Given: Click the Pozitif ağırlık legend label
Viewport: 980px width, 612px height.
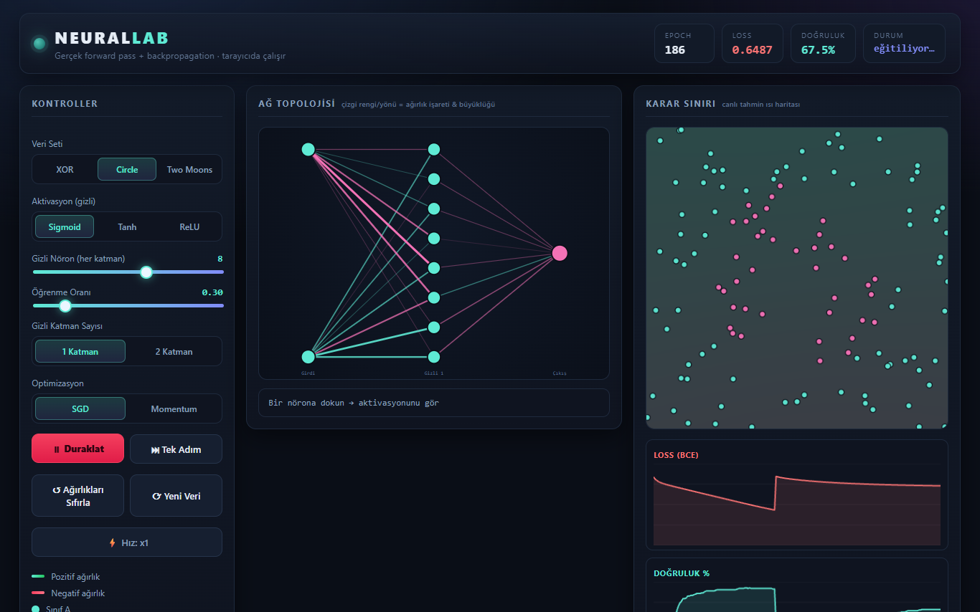Looking at the screenshot, I should pyautogui.click(x=75, y=577).
